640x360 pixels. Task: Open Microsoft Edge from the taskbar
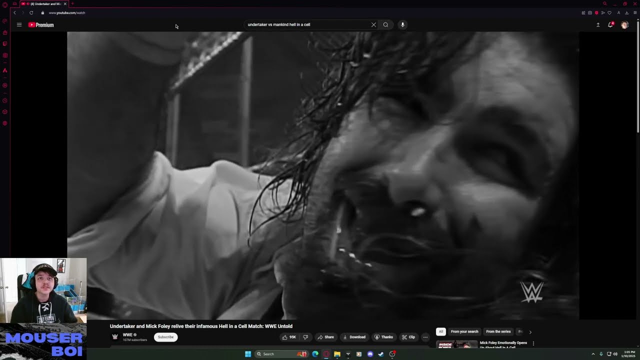coord(315,354)
